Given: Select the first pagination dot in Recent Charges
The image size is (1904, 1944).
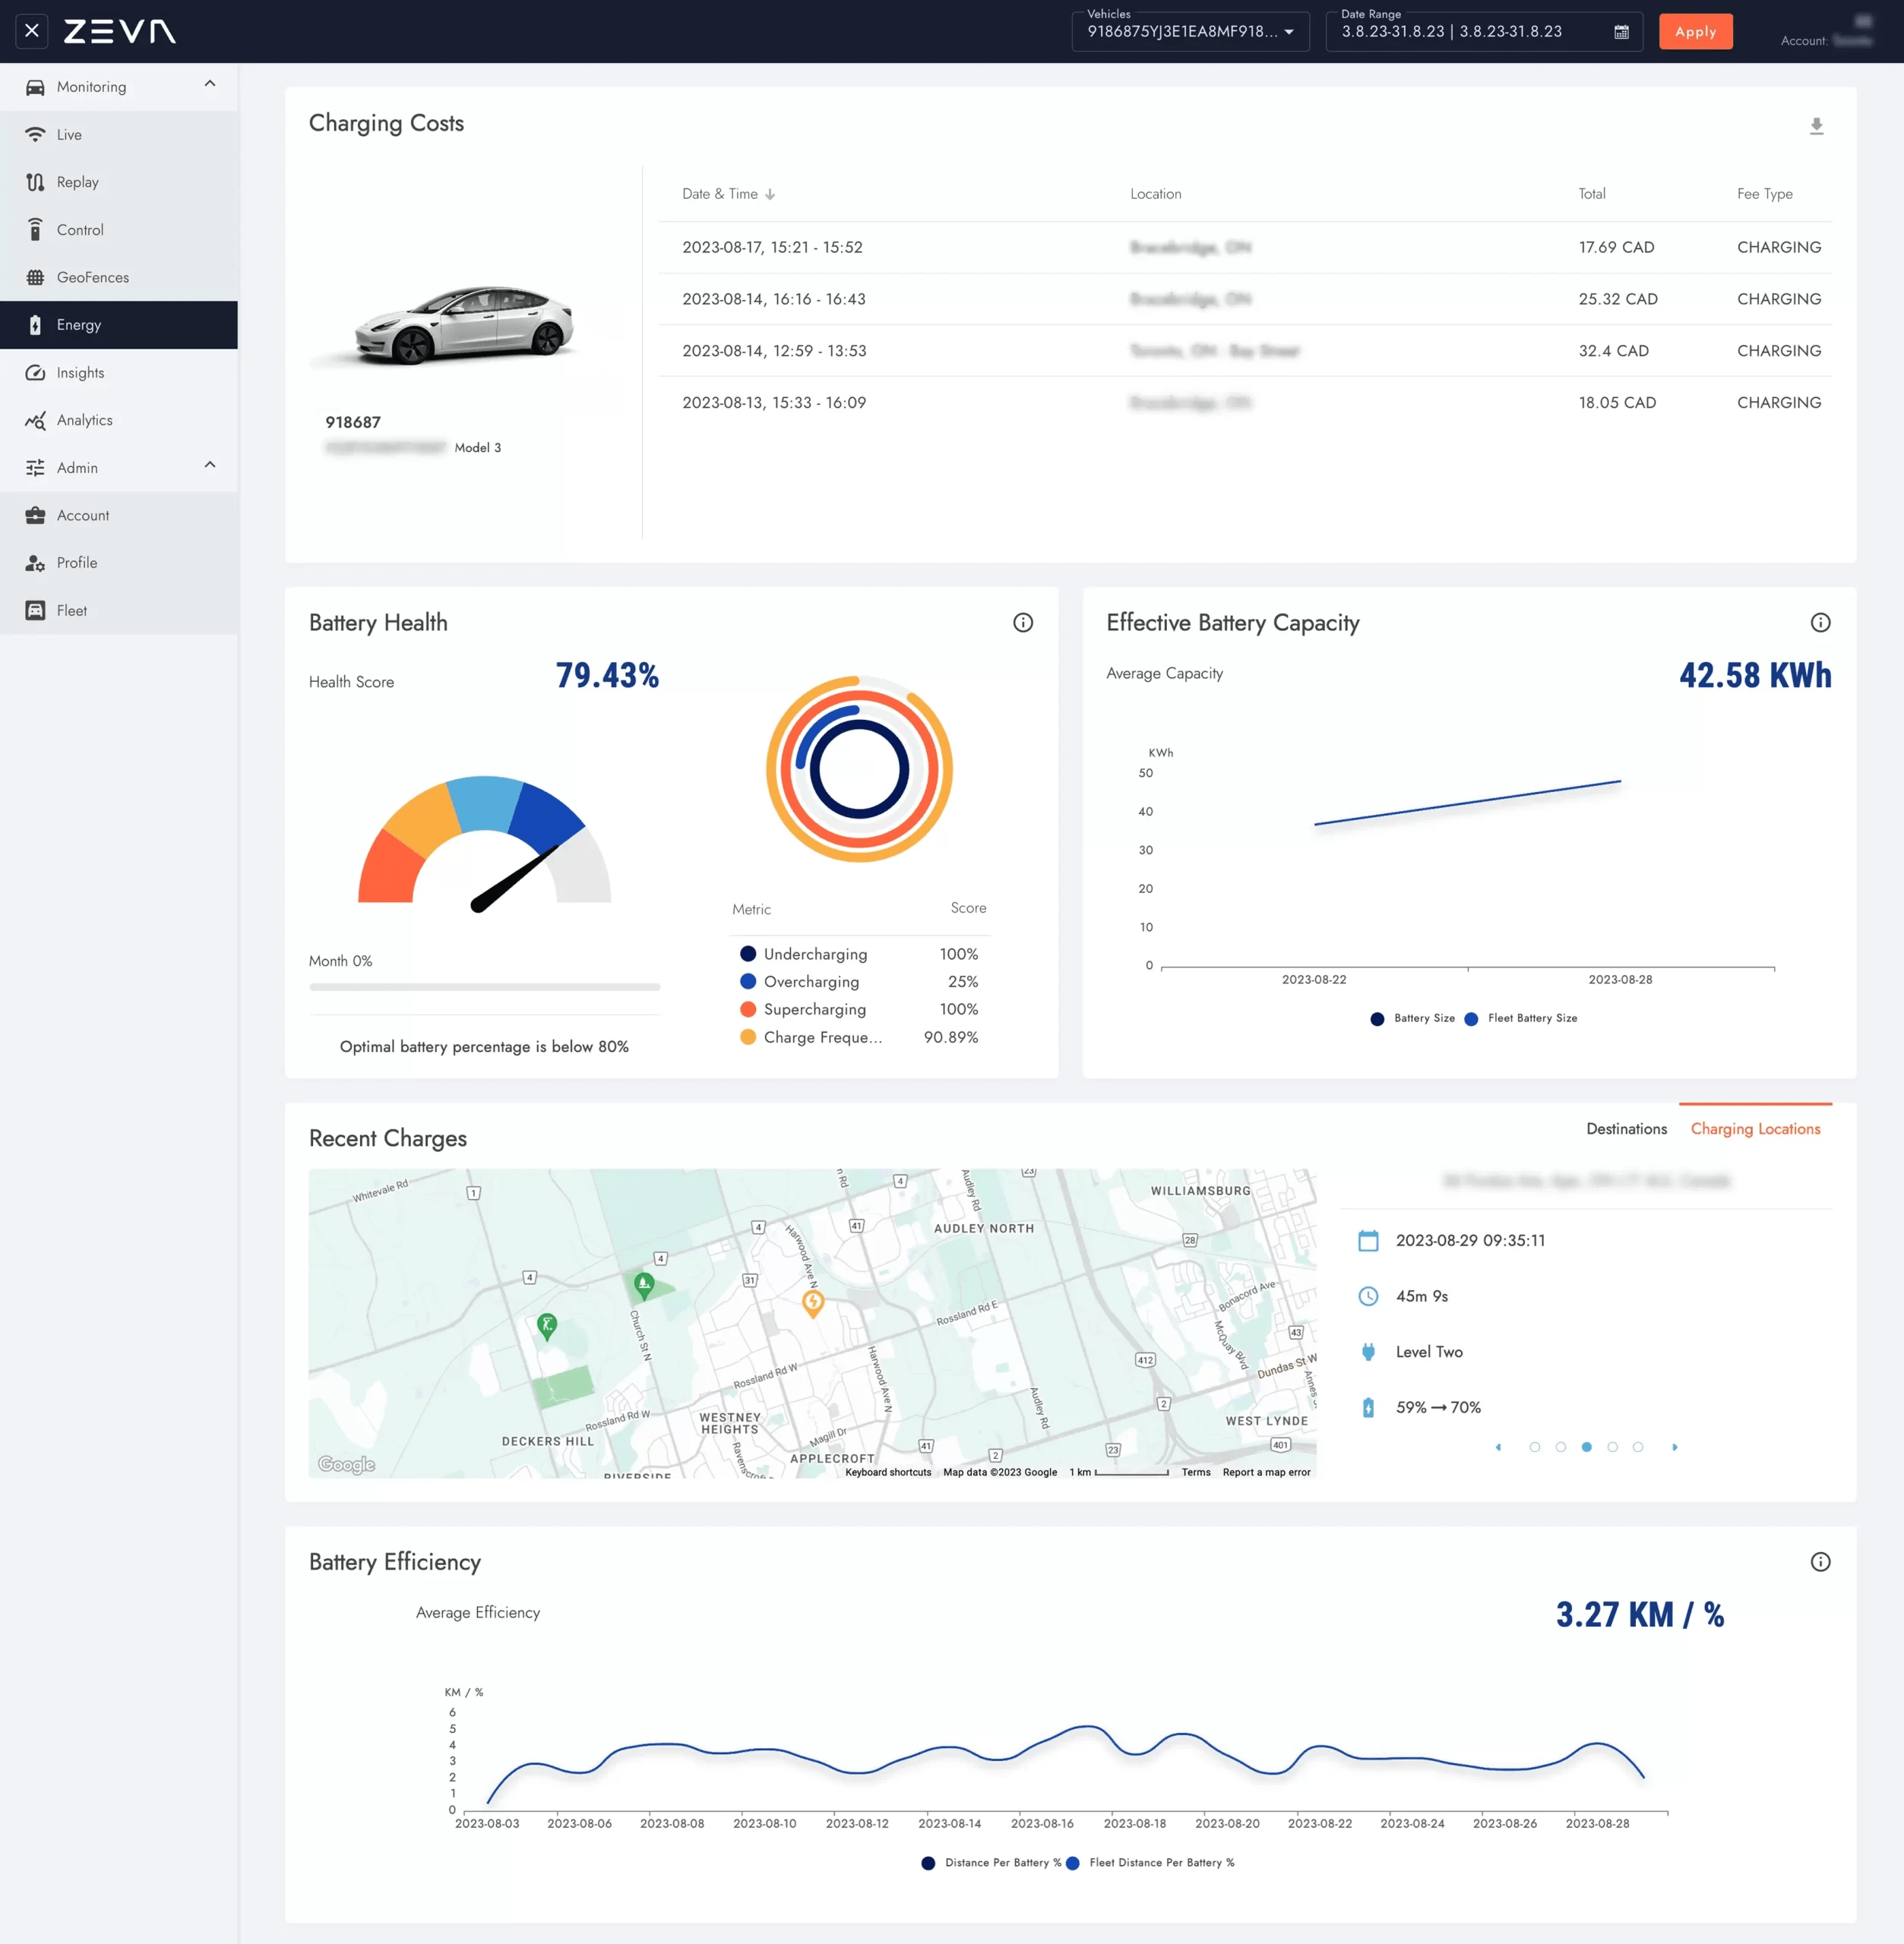Looking at the screenshot, I should click(x=1534, y=1447).
